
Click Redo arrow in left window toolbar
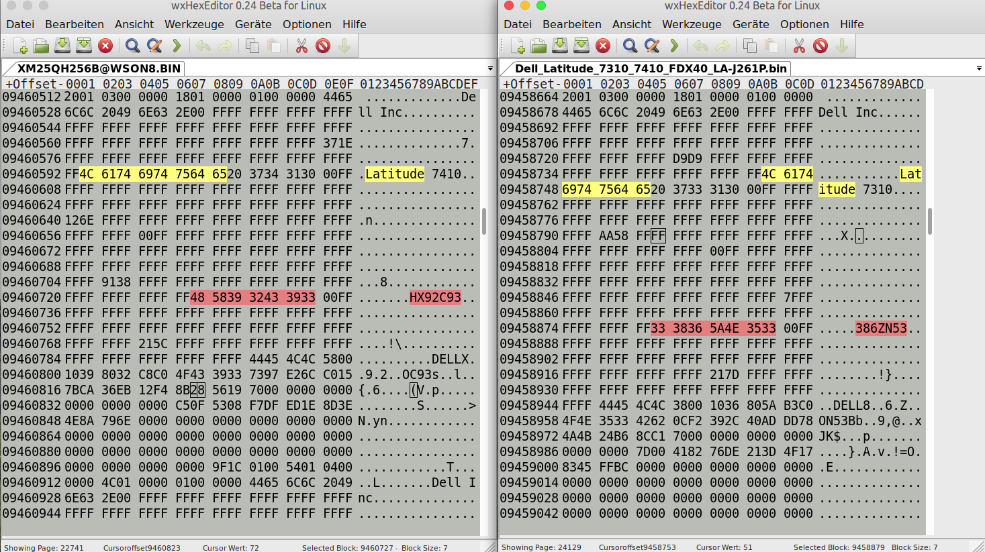[x=226, y=46]
